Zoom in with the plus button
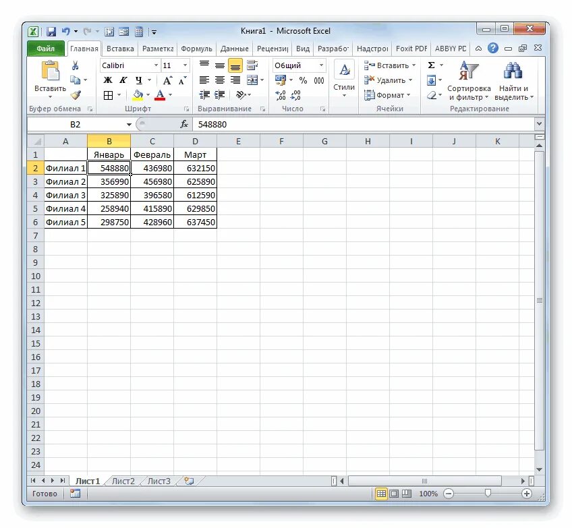The width and height of the screenshot is (572, 528). pyautogui.click(x=526, y=494)
